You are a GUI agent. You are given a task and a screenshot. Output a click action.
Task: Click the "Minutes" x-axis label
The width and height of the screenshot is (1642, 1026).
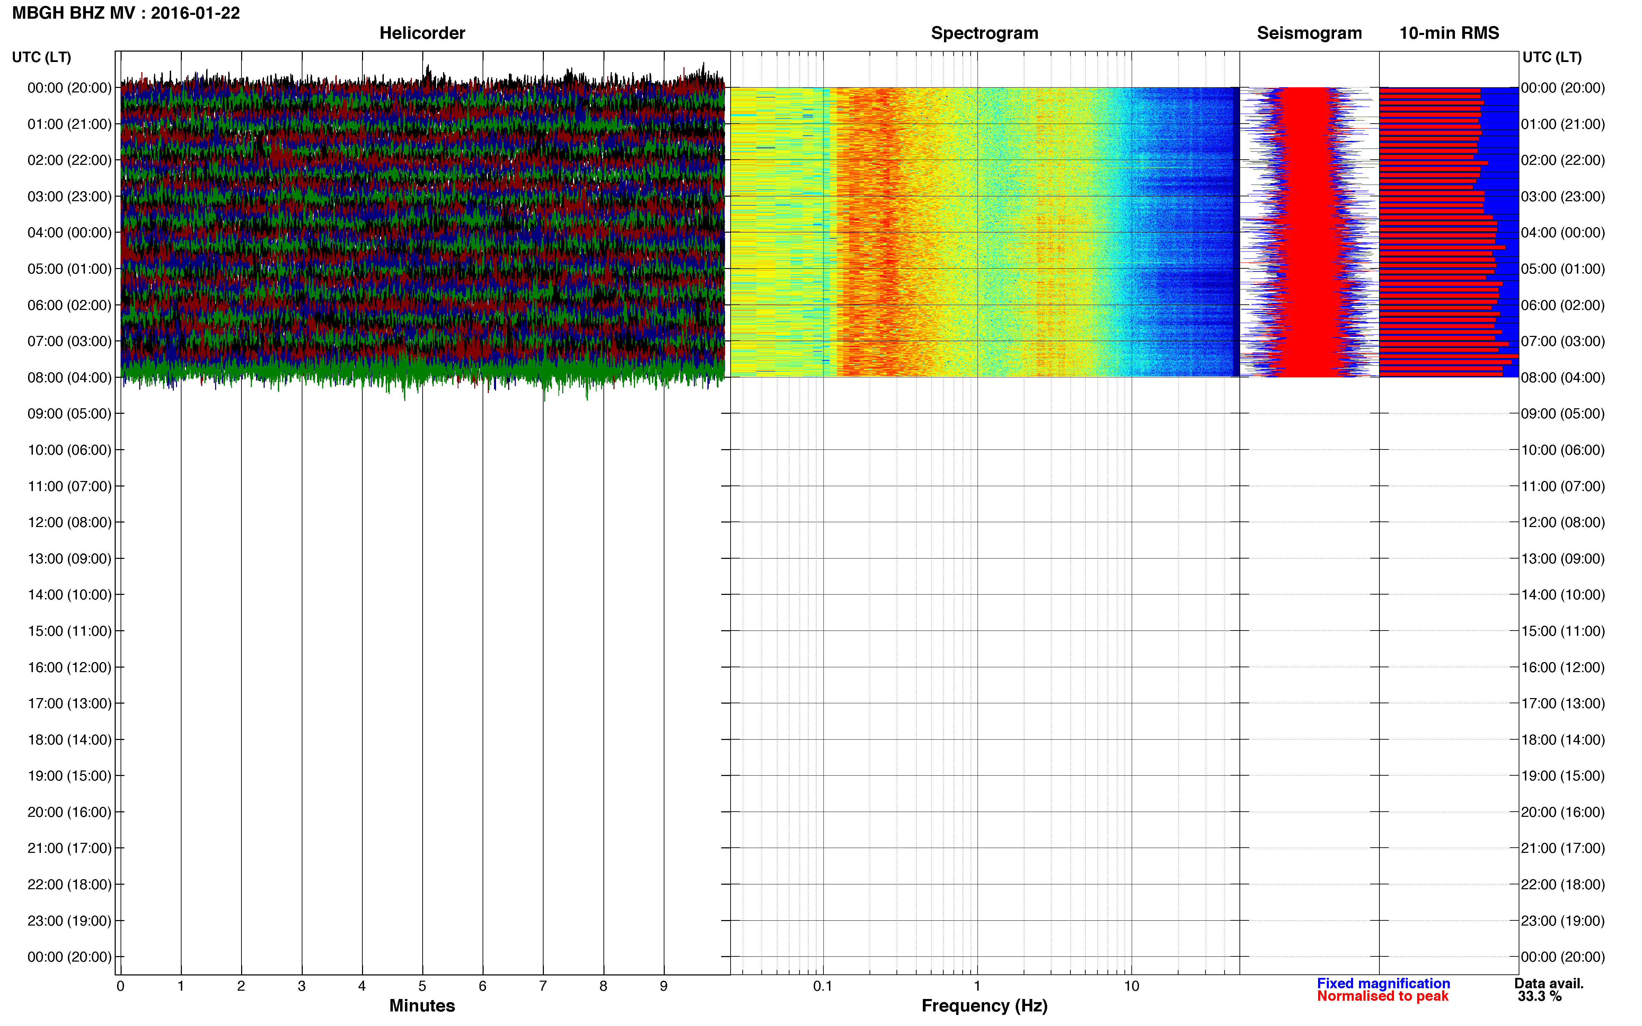click(422, 1006)
